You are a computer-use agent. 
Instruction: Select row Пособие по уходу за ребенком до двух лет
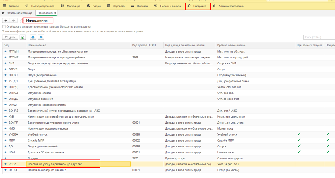(x=168, y=164)
